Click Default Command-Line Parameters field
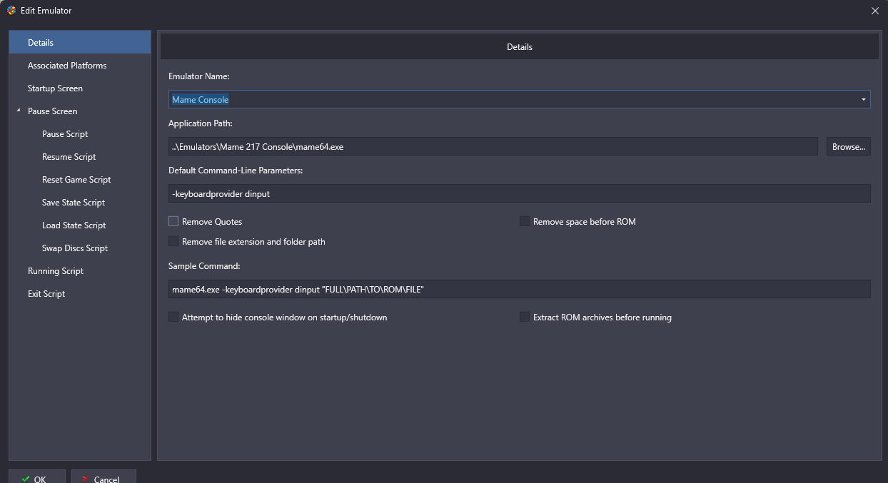 point(520,193)
